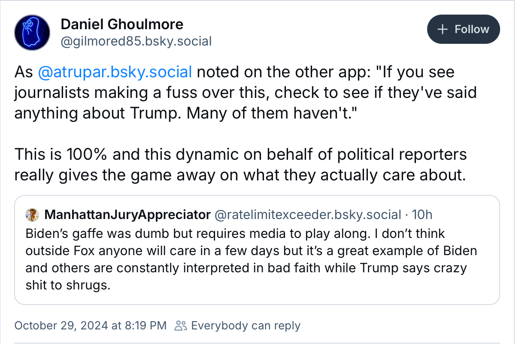Click the quoted post's last line "shit to shrugs."
This screenshot has width=519, height=344.
[x=68, y=285]
